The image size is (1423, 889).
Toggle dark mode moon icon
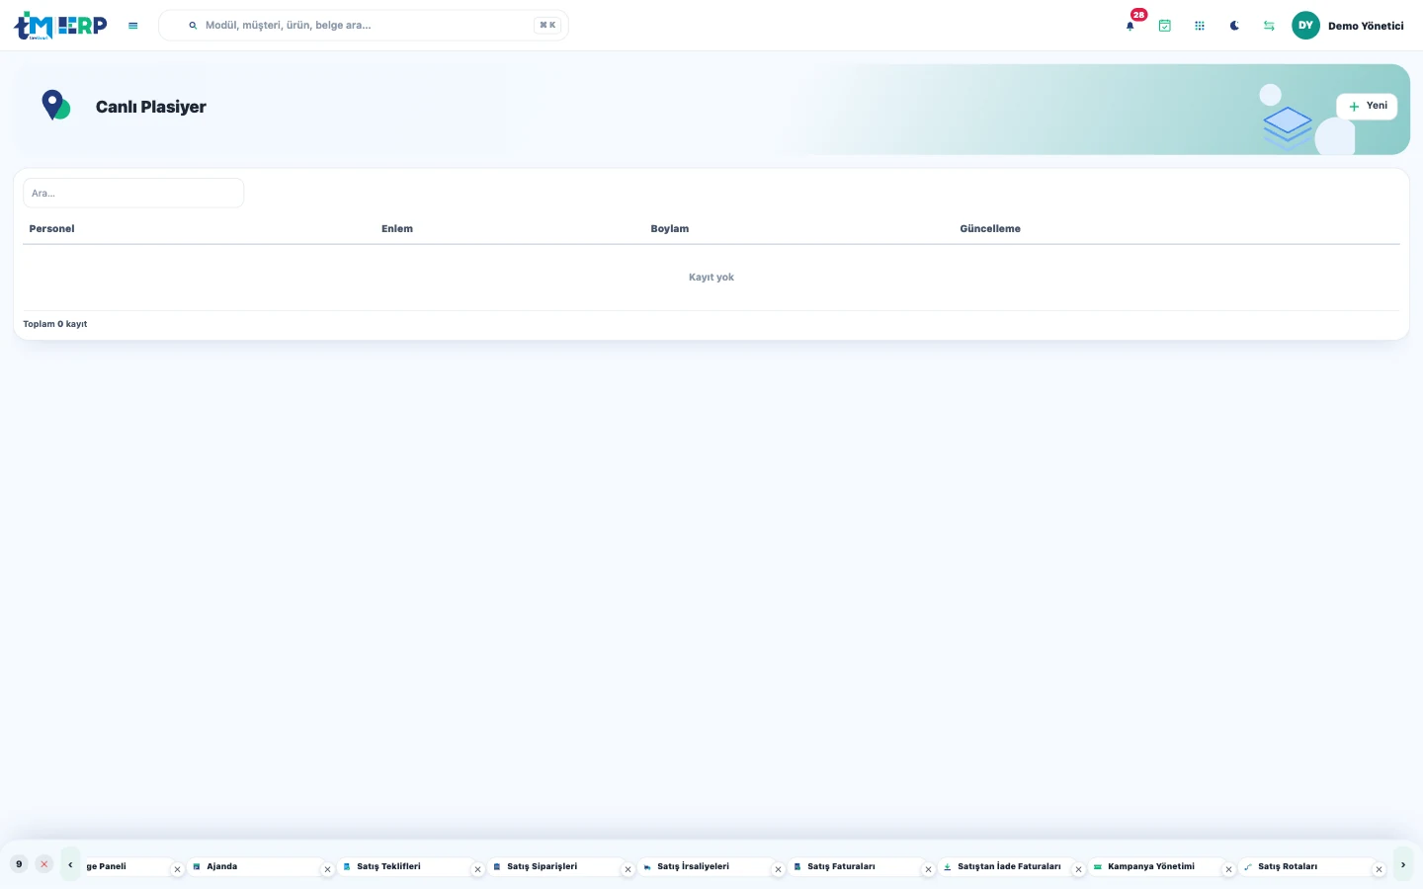(1234, 26)
